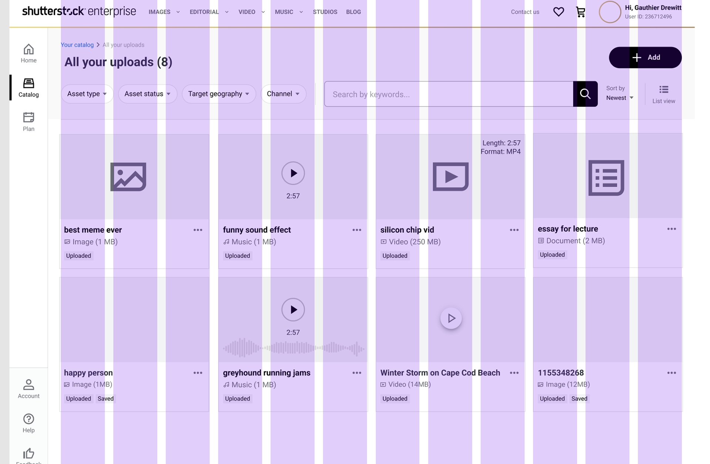This screenshot has width=710, height=464.
Task: Open the shopping cart icon
Action: coord(581,12)
